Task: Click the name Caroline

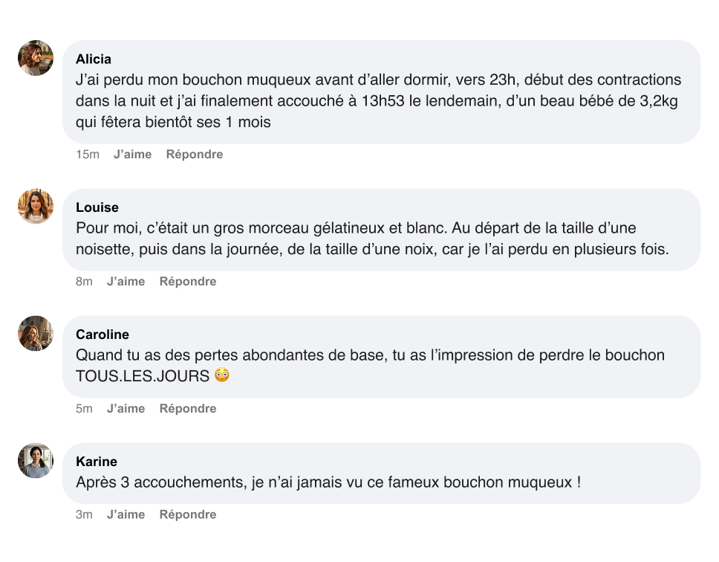Action: tap(102, 335)
